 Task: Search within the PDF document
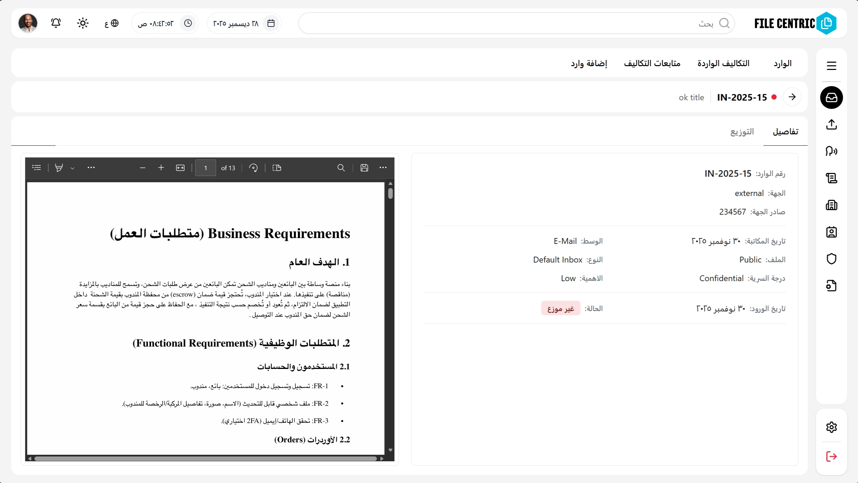click(341, 167)
